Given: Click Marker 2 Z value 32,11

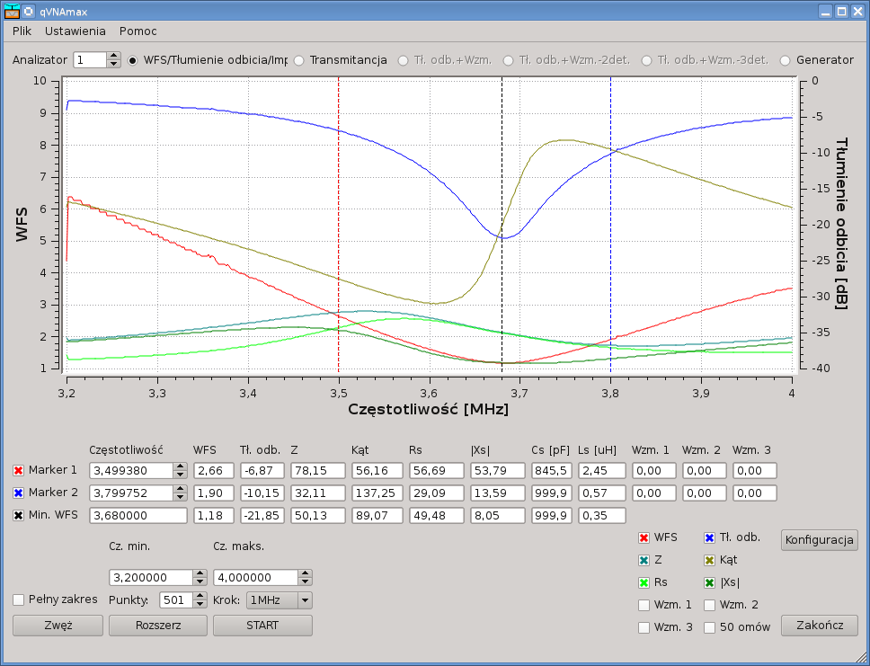Looking at the screenshot, I should coord(318,493).
